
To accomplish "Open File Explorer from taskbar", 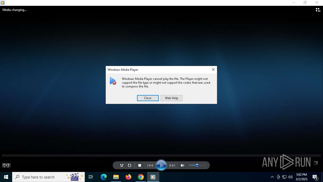I will click(116, 177).
